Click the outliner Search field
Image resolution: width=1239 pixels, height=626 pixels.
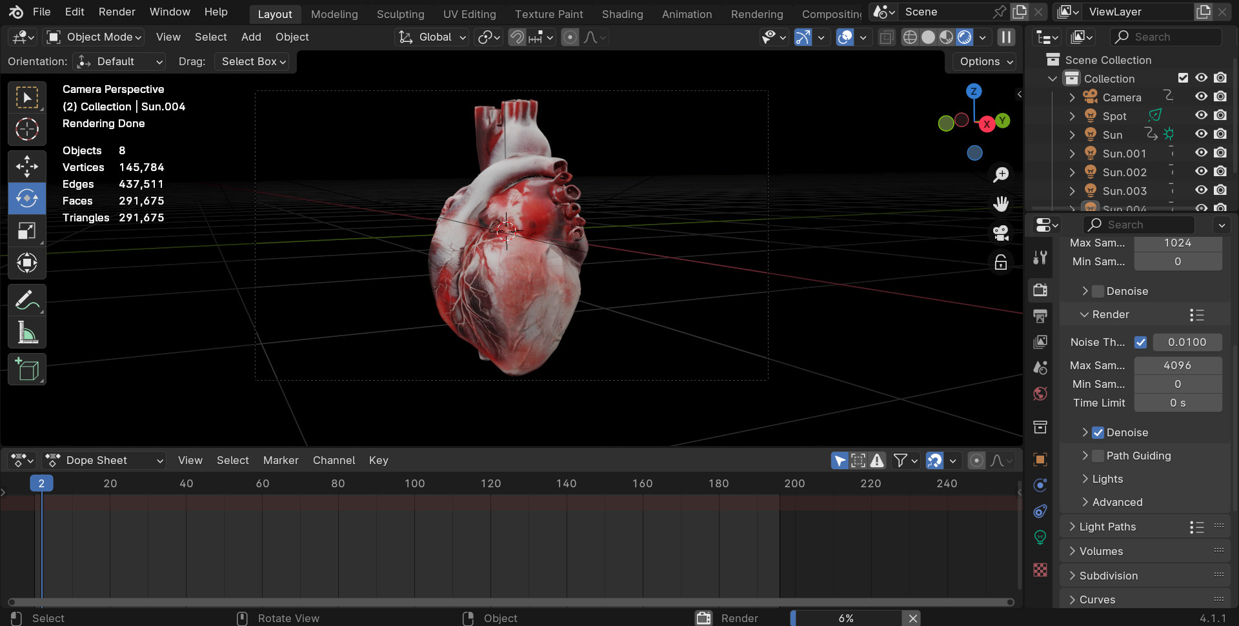pos(1165,37)
